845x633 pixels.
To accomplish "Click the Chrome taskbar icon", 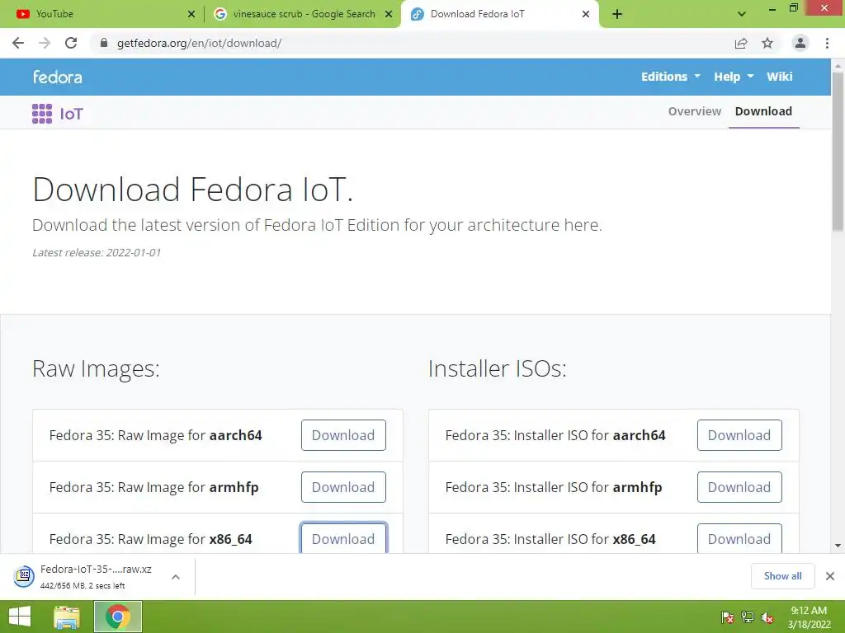I will [118, 617].
